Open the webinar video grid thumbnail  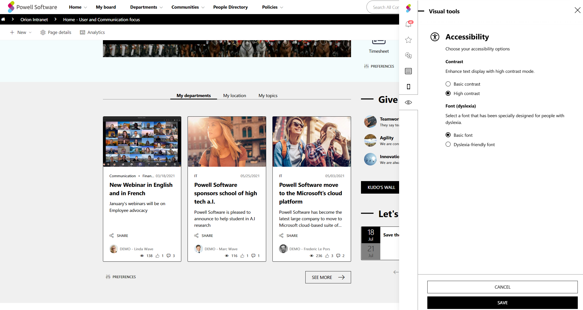(142, 142)
